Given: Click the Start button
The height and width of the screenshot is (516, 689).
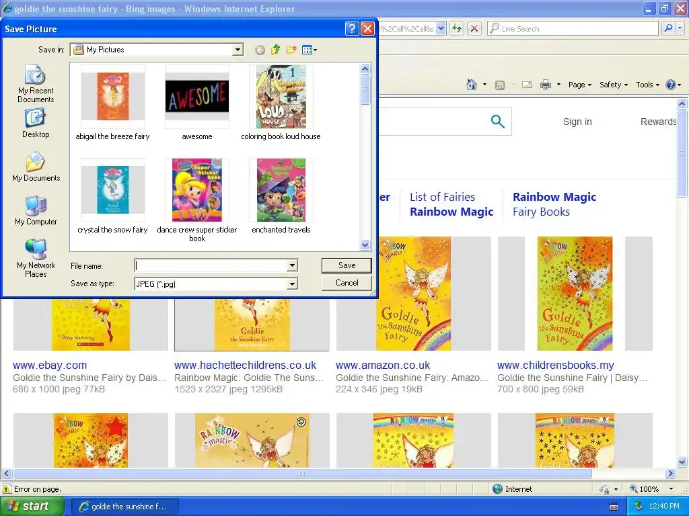Looking at the screenshot, I should [32, 507].
